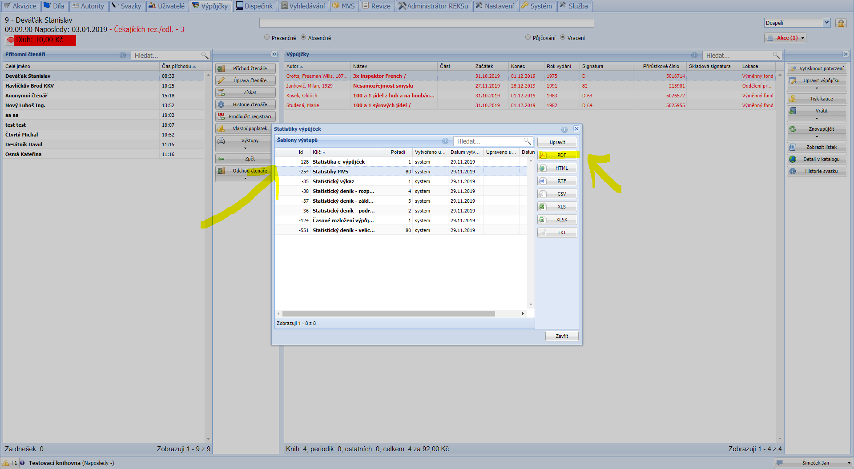Select the Vracení radio button
This screenshot has height=469, width=854.
point(563,37)
